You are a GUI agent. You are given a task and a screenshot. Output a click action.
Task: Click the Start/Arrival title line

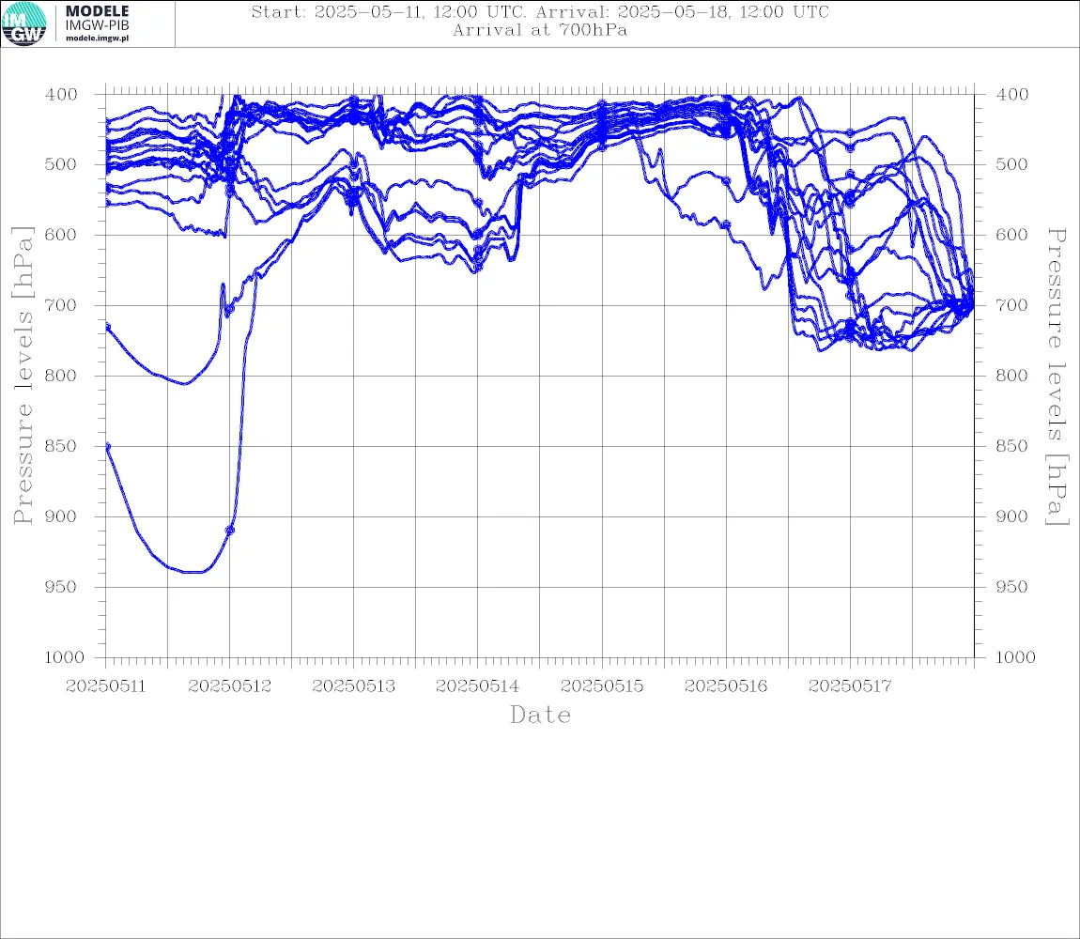[x=540, y=11]
